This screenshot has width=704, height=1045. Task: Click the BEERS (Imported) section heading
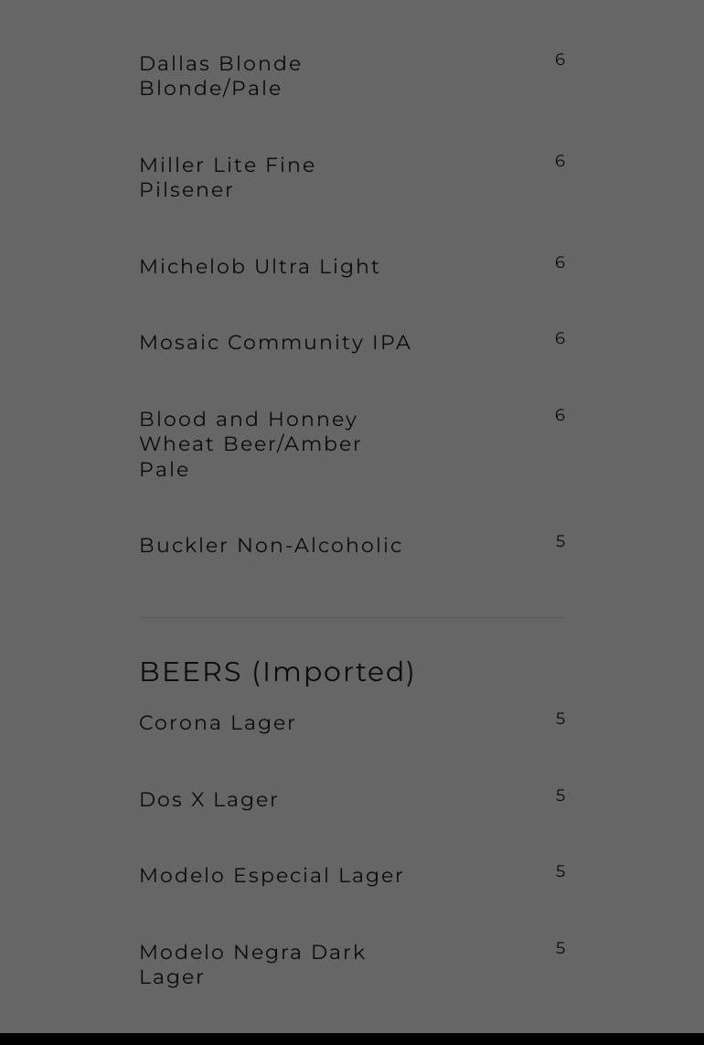click(277, 672)
